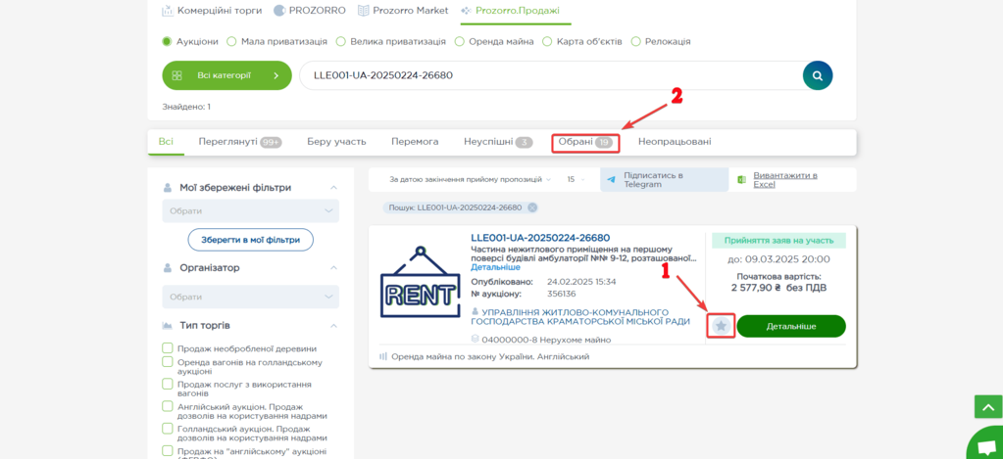Select the Мала приватизація radio button
This screenshot has height=459, width=1003.
click(x=231, y=42)
